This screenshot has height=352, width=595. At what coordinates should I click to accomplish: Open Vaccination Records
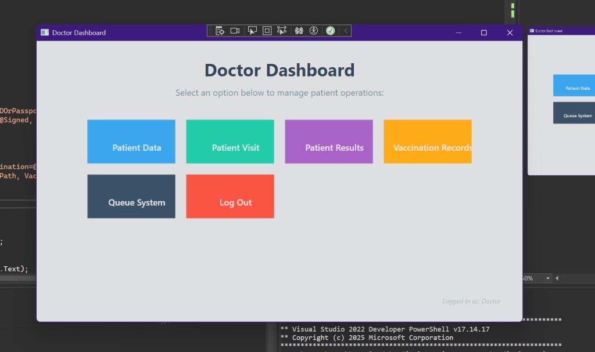click(x=428, y=141)
